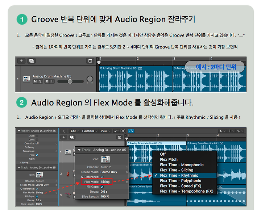Toggle Q-Reference checkbox in left inspector
Image resolution: width=261 pixels, height=210 pixels.
coord(37,189)
